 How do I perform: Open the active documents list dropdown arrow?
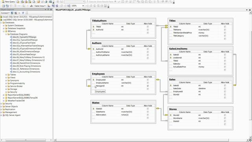click(247, 10)
